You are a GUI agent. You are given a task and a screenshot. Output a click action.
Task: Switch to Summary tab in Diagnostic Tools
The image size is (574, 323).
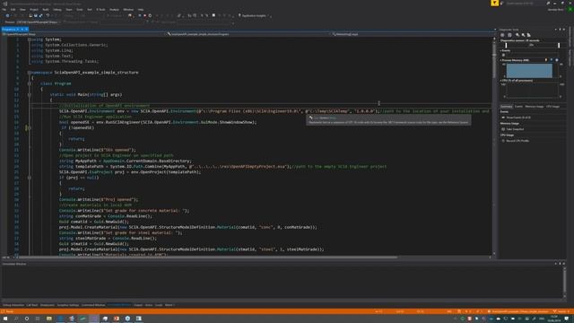click(x=506, y=107)
